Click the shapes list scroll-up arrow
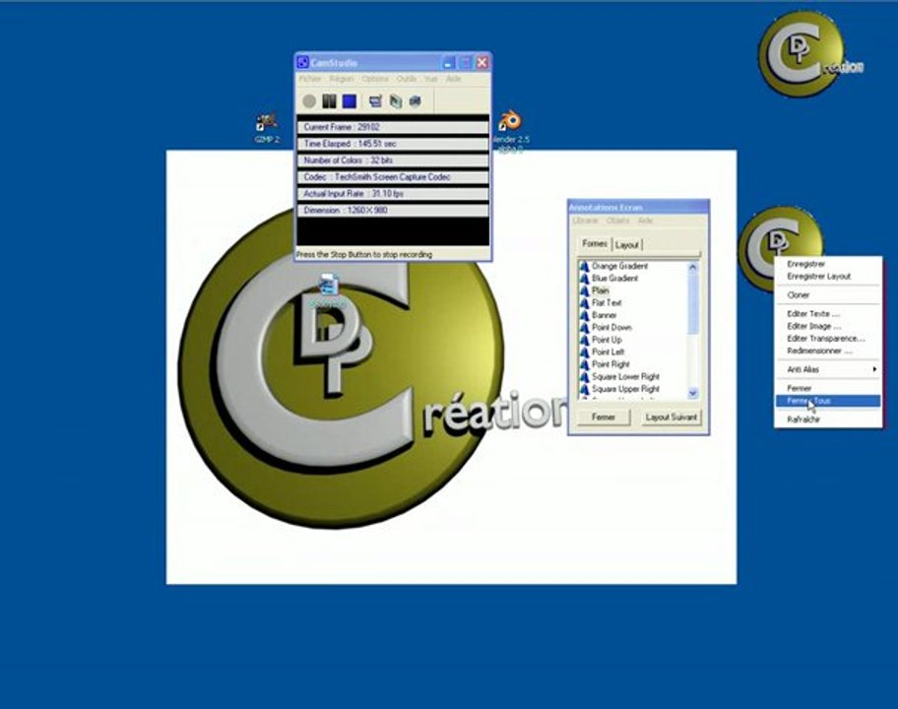This screenshot has width=898, height=709. pos(692,268)
